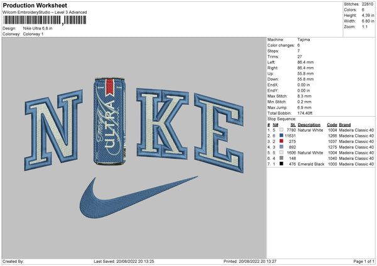Click the height value '4.39 in'
377x266 pixels.
368,15
